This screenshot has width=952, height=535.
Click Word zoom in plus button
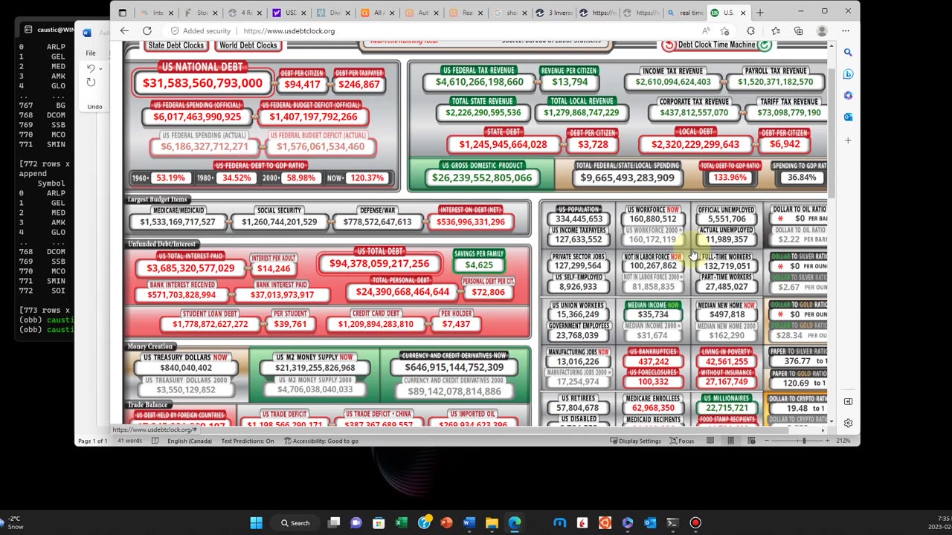click(x=828, y=441)
